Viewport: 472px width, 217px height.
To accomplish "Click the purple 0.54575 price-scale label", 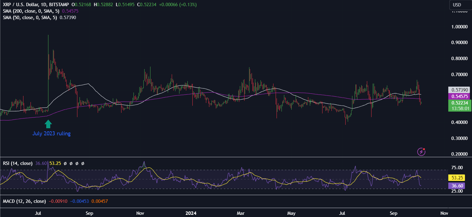I will tap(459, 96).
